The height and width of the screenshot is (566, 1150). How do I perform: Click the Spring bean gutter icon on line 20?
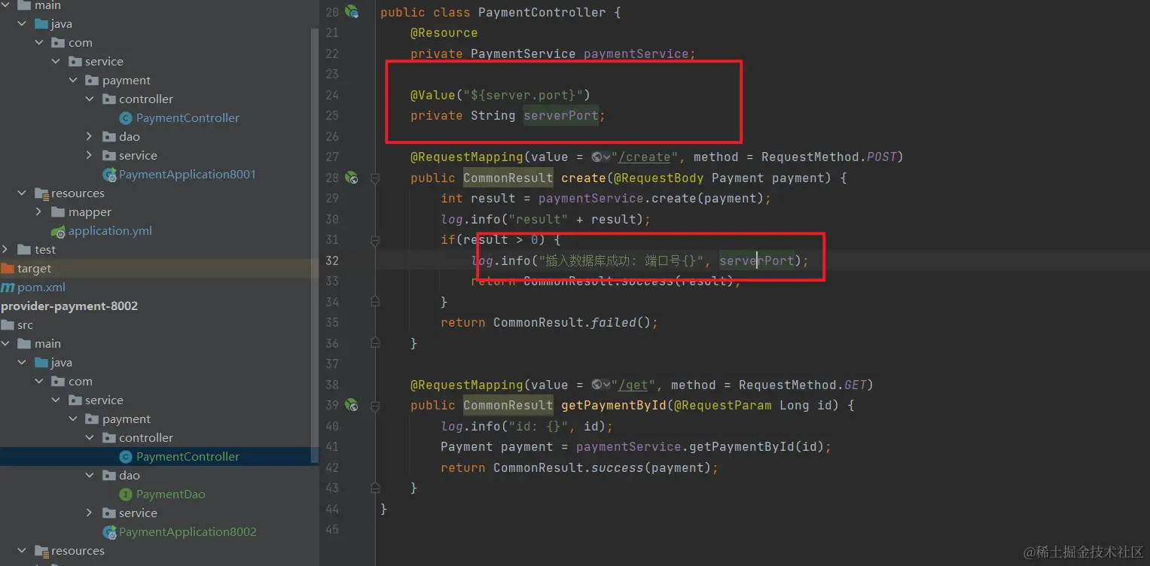[352, 12]
